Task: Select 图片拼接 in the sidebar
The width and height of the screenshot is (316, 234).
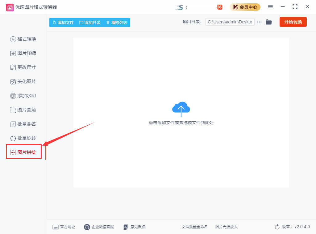Action: coord(23,152)
